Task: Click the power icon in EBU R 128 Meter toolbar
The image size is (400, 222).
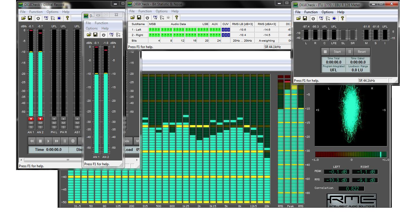Action: point(313,18)
